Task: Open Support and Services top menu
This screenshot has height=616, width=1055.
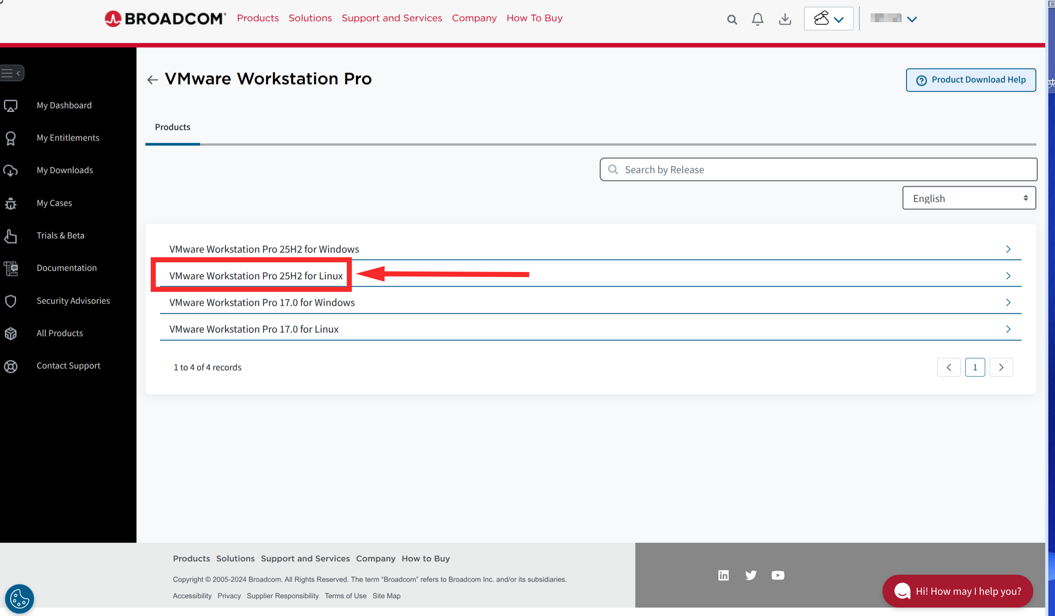Action: [392, 18]
